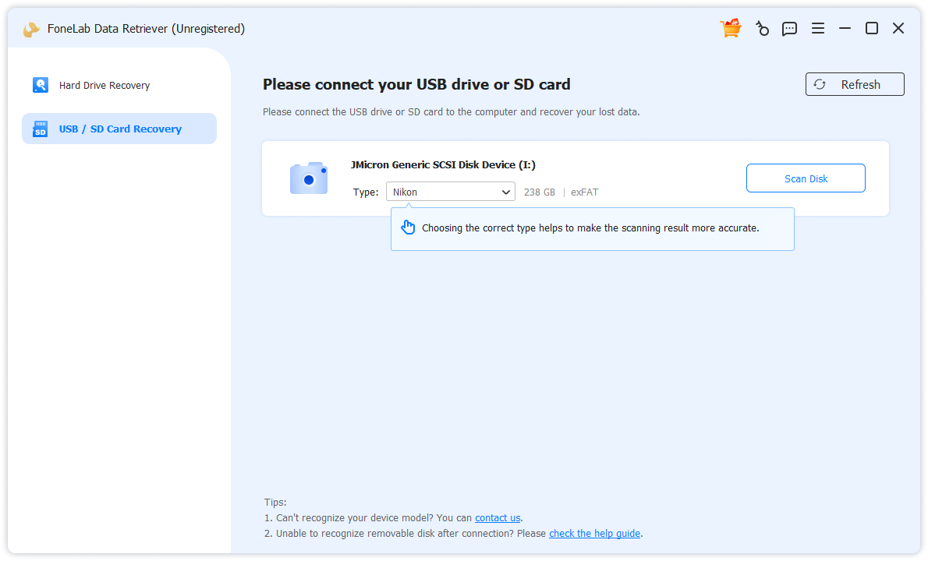Click the hard drive icon beside Hard Drive Recovery
The image size is (928, 561).
41,84
